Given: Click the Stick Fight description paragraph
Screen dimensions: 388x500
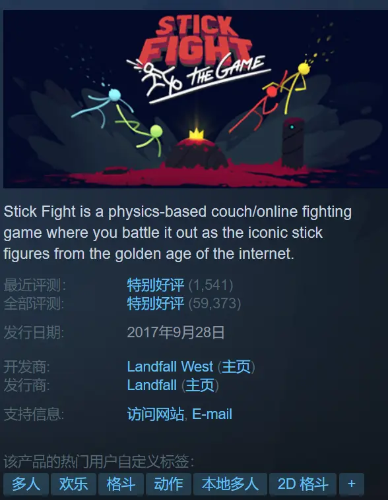Looking at the screenshot, I should click(178, 233).
